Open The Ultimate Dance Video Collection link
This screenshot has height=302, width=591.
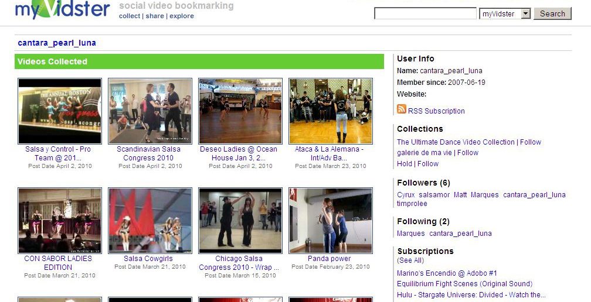point(456,142)
